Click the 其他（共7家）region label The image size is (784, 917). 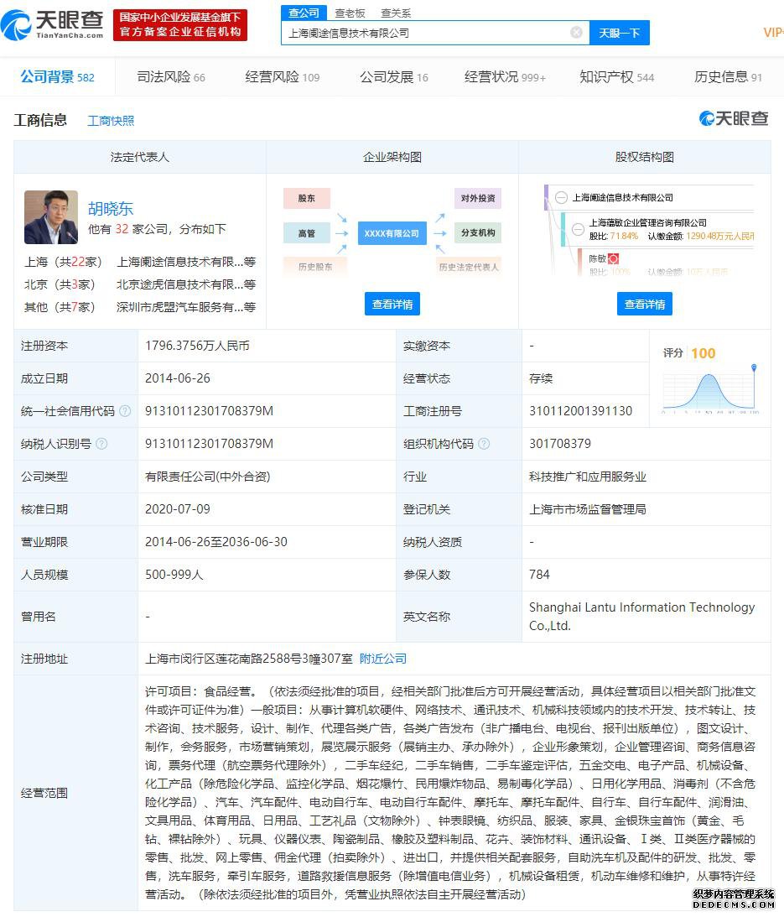[x=59, y=307]
